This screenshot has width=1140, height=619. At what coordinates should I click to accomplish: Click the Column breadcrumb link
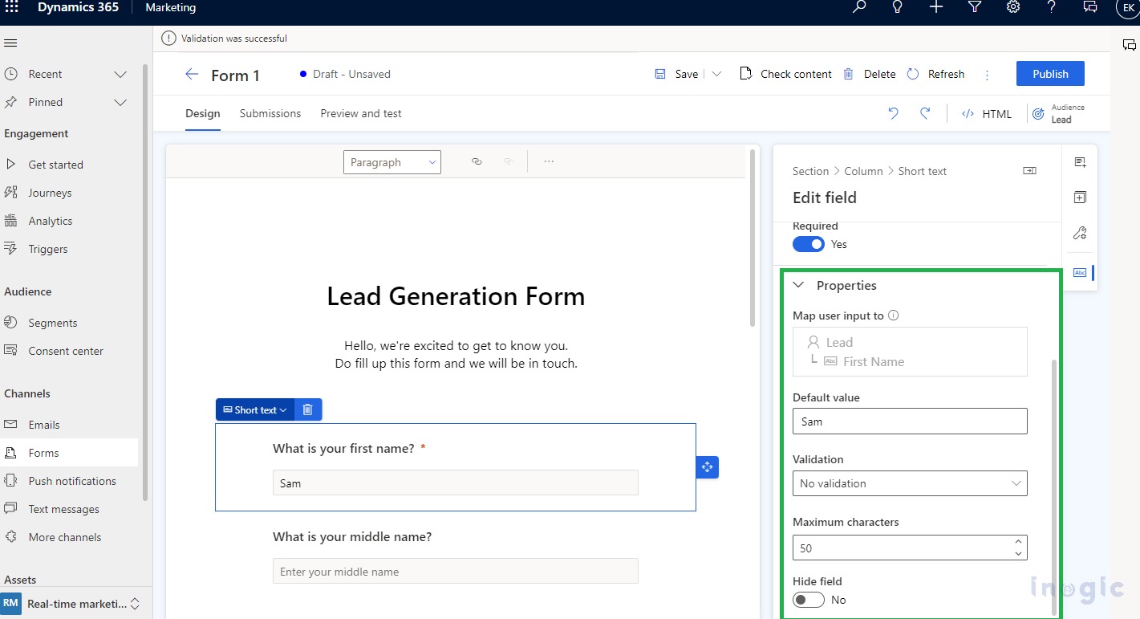pyautogui.click(x=863, y=171)
